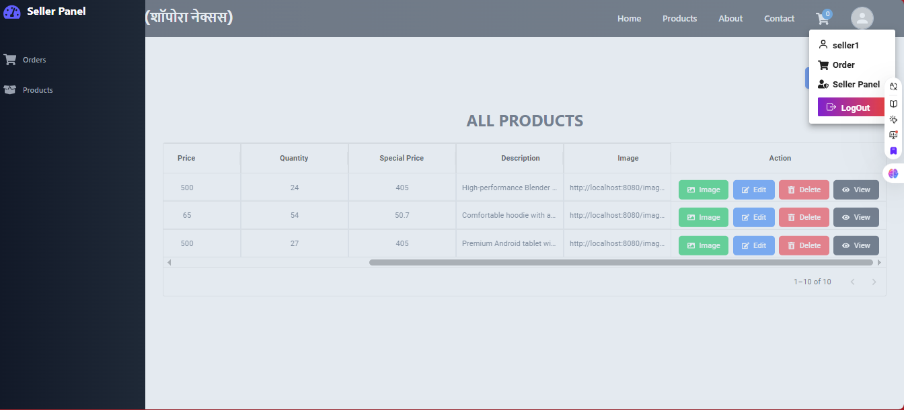Image resolution: width=904 pixels, height=410 pixels.
Task: Click the right arrow of horizontal scrollbar
Action: 879,262
